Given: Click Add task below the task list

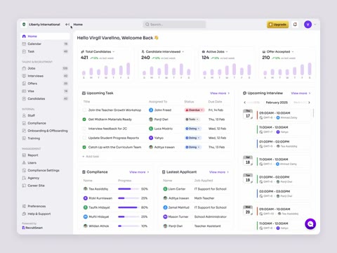Looking at the screenshot, I should click(x=91, y=156).
